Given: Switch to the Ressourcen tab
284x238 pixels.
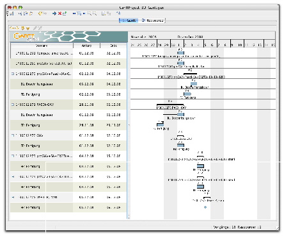Looking at the screenshot, I should pos(153,21).
